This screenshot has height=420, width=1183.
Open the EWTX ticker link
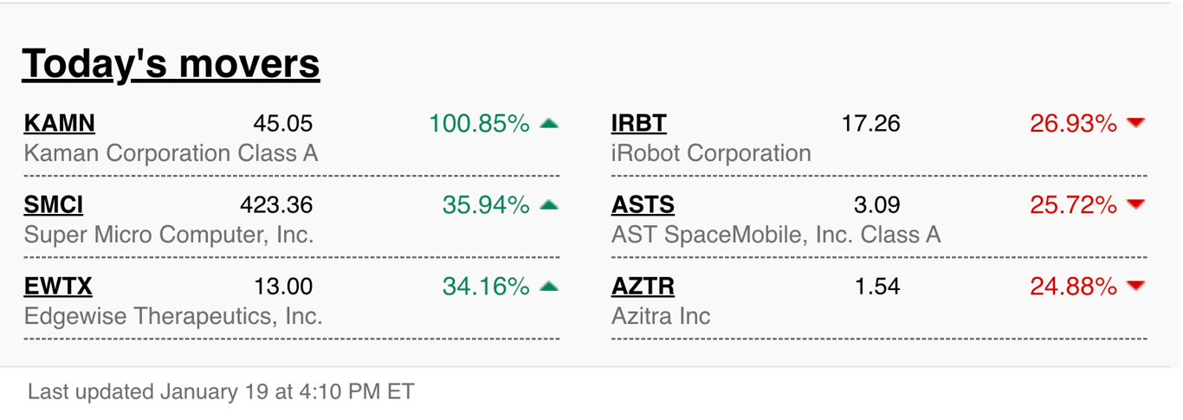pos(58,287)
